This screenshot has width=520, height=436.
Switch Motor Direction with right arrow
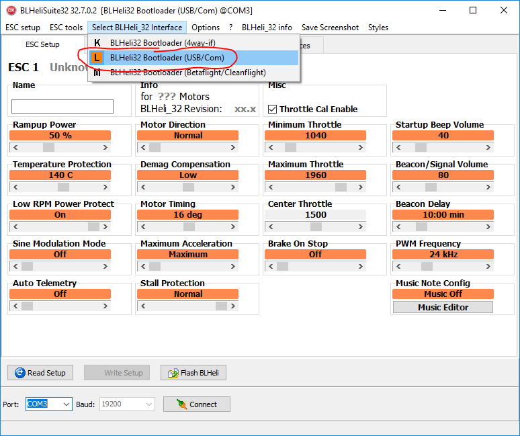click(233, 148)
